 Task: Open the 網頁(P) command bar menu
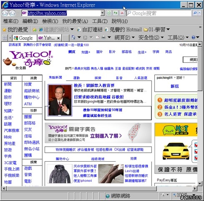click(x=124, y=37)
